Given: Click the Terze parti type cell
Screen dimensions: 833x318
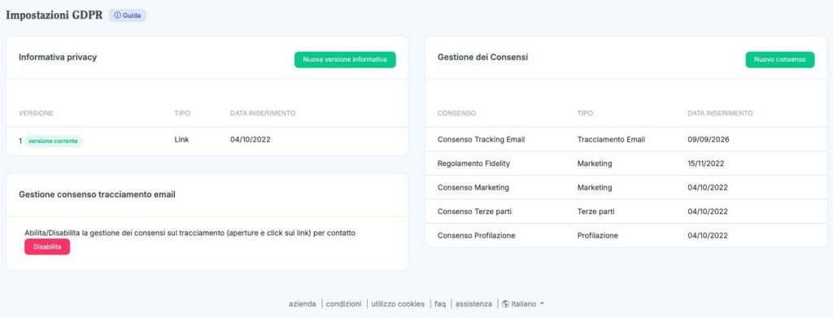Looking at the screenshot, I should coord(595,211).
